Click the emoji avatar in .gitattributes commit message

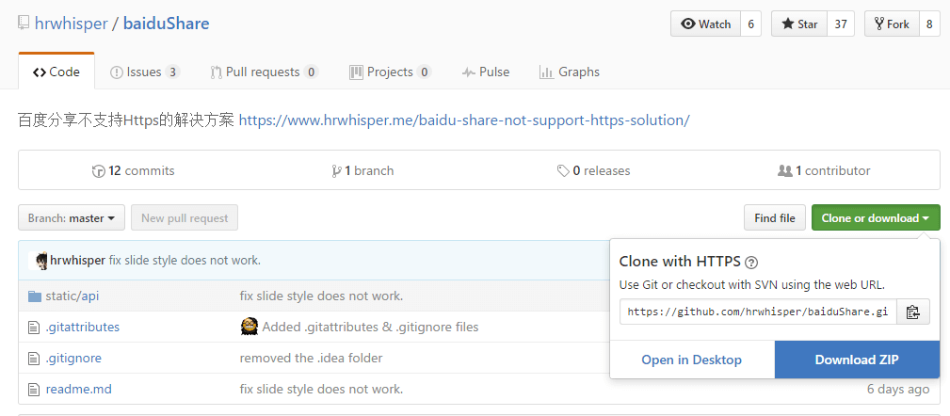click(250, 327)
